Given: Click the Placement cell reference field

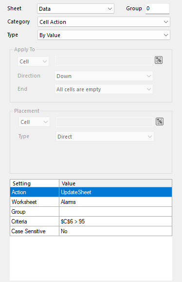Looking at the screenshot, I should click(x=105, y=122).
